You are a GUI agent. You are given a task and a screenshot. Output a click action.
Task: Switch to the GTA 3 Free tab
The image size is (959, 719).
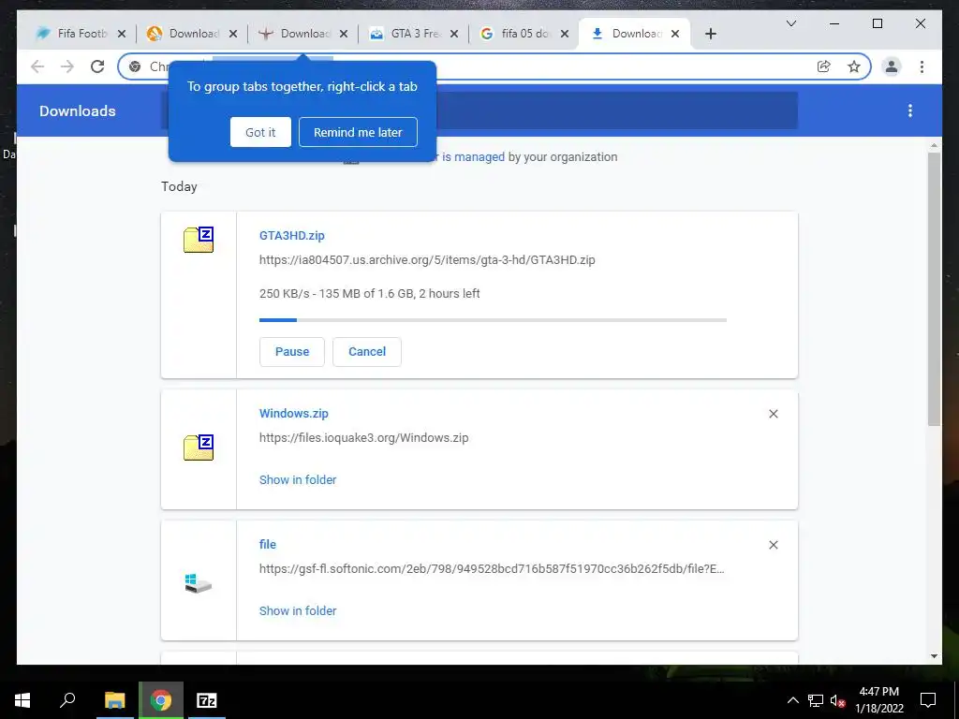pyautogui.click(x=415, y=34)
